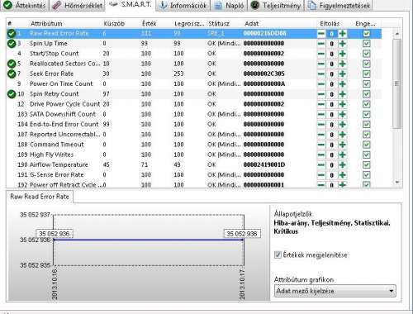Viewport: 413px width, 314px height.
Task: Uncheck enable box for Start/Stop Count
Action: click(367, 54)
